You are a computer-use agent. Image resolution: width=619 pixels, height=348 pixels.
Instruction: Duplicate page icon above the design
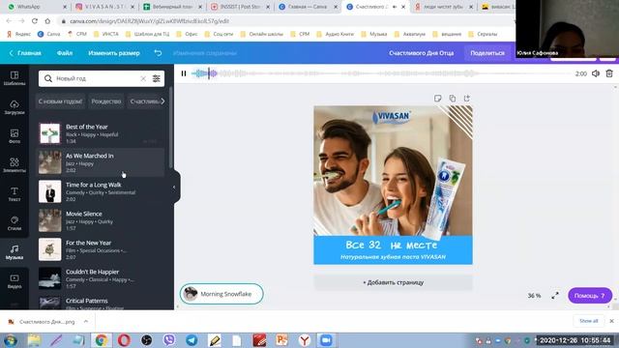[452, 99]
